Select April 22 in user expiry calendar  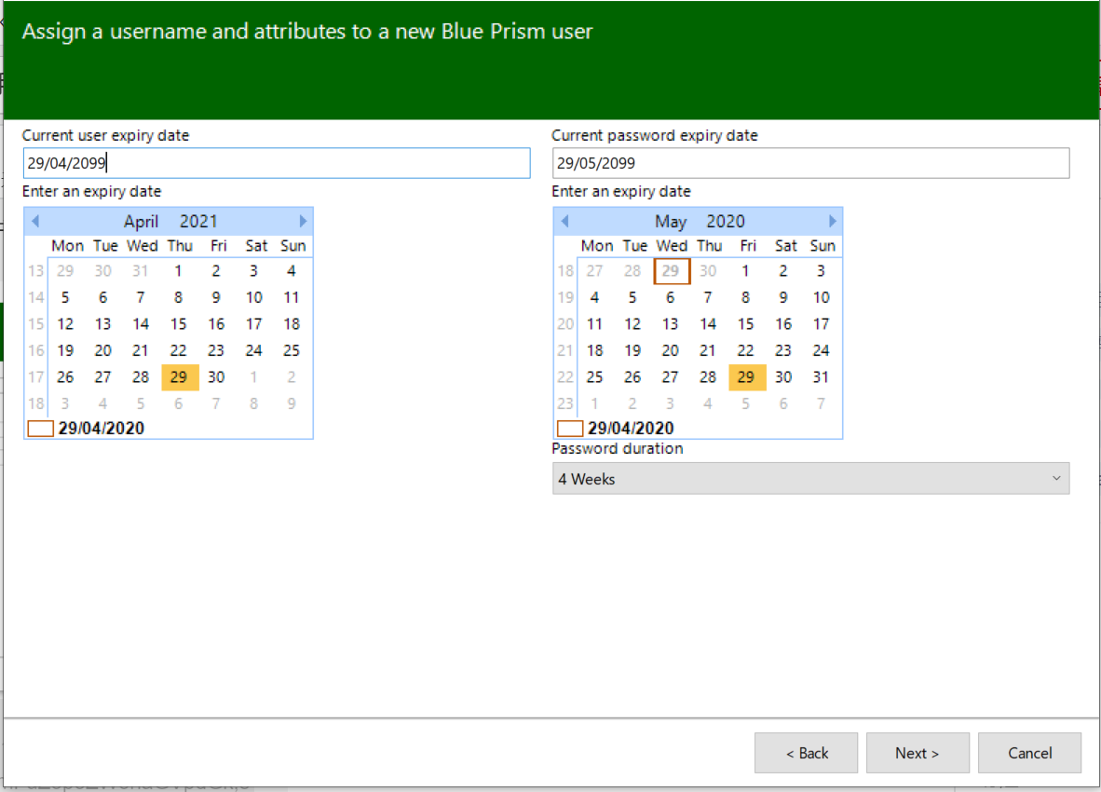(x=178, y=350)
